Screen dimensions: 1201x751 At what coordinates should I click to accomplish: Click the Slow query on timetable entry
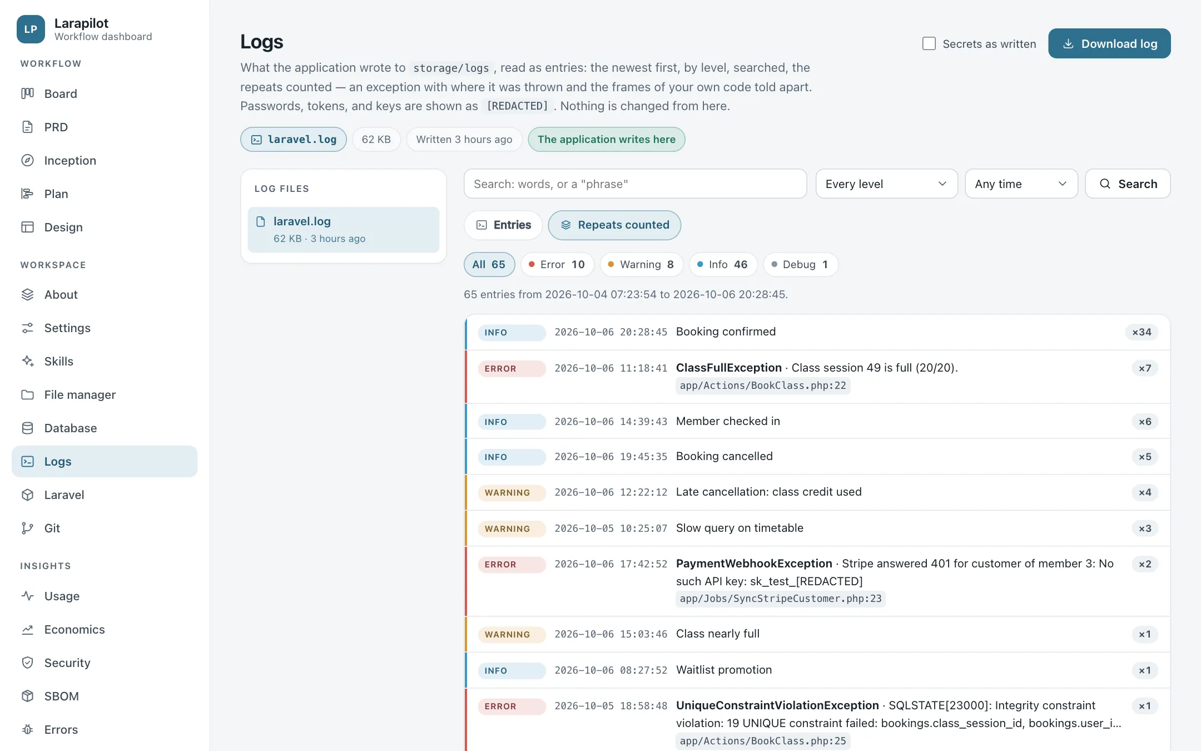coord(817,528)
